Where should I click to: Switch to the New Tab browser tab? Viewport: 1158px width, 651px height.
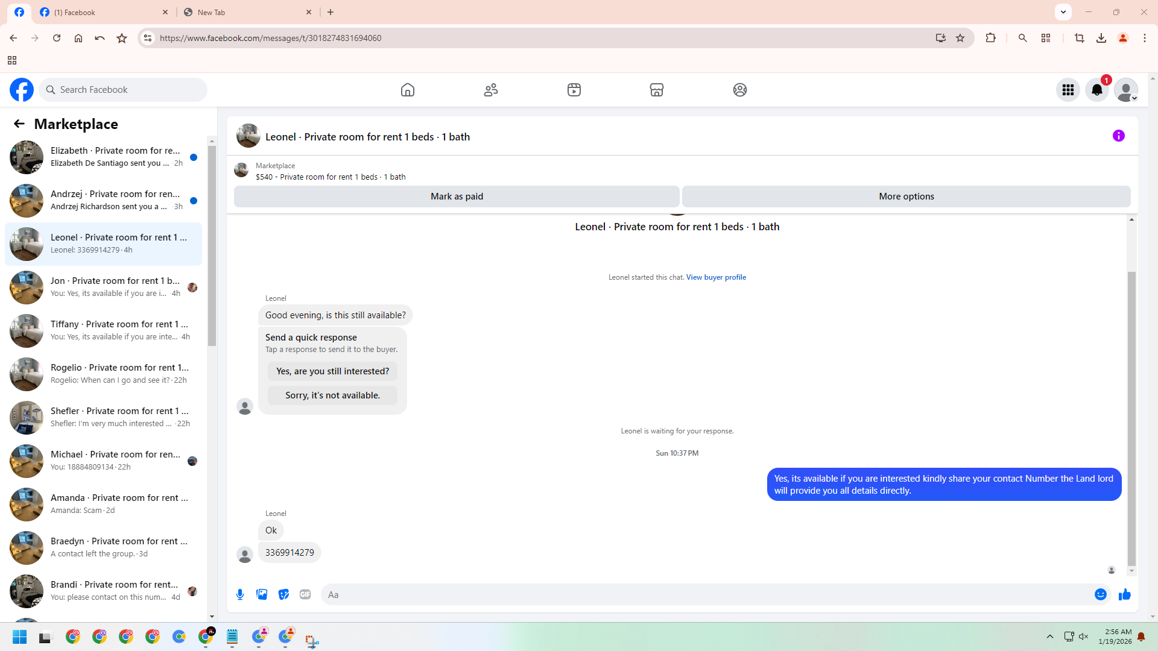248,12
